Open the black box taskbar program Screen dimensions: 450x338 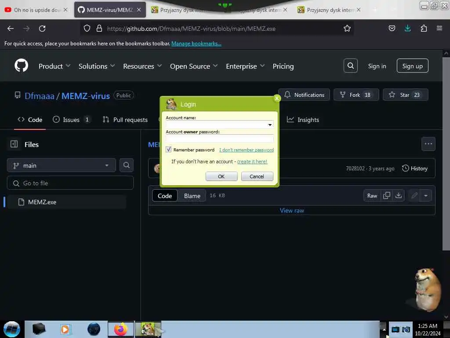[x=39, y=329]
